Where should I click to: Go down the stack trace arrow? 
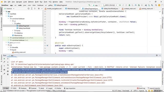(x=8, y=62)
